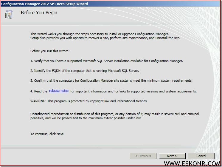Click the 'for important information and for links' text
The image size is (222, 167).
coord(133,91)
